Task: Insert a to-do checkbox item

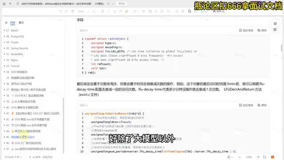Action: click(x=150, y=11)
